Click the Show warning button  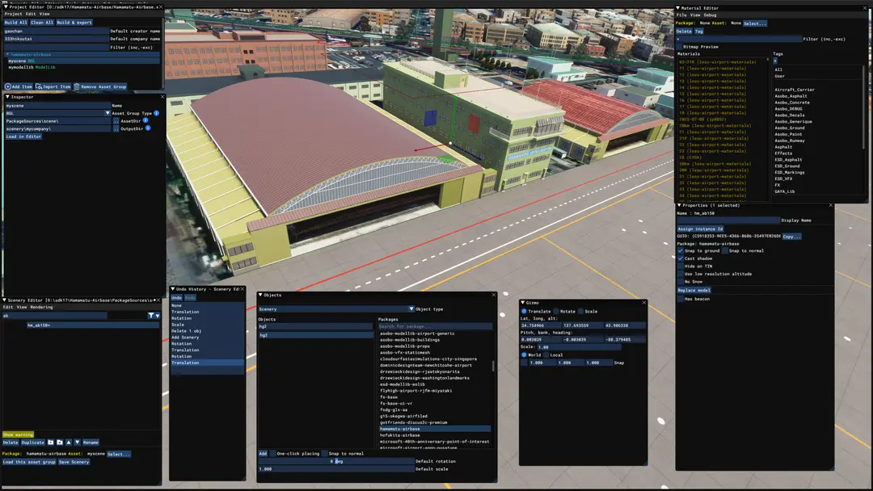point(18,434)
